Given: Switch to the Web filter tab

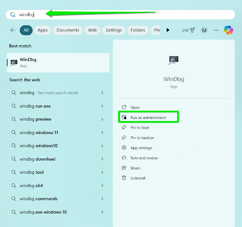Looking at the screenshot, I should pyautogui.click(x=92, y=30).
